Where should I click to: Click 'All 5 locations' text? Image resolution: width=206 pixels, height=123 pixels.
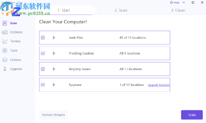tap(130, 53)
